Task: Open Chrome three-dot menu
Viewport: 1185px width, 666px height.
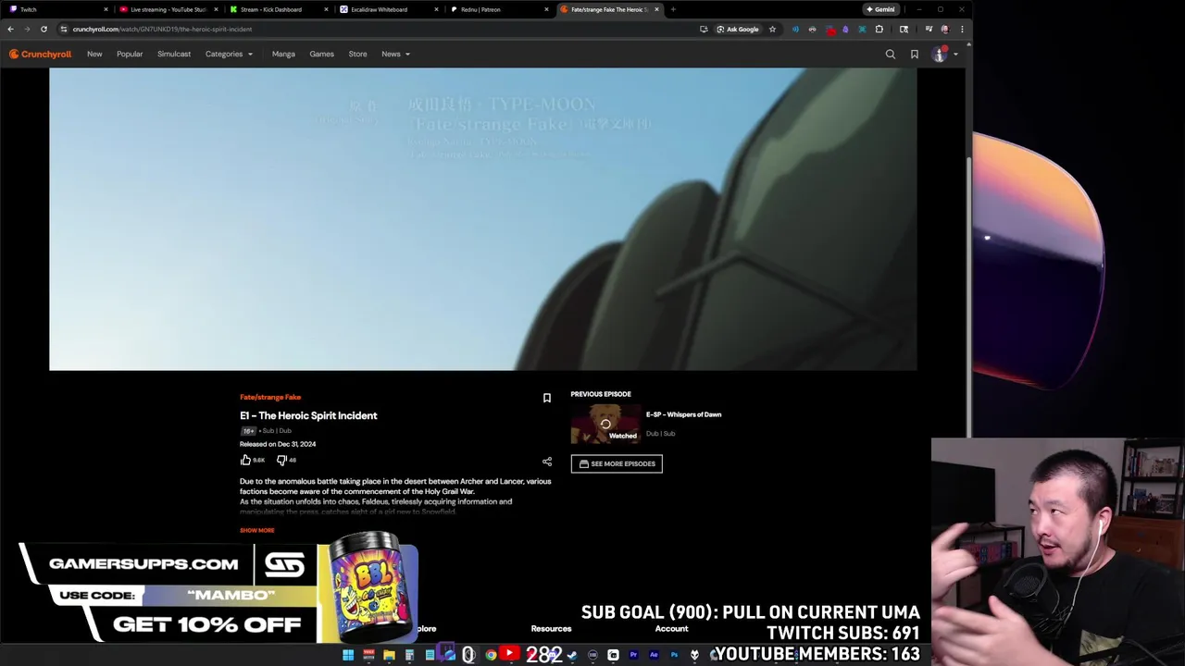Action: coord(962,29)
